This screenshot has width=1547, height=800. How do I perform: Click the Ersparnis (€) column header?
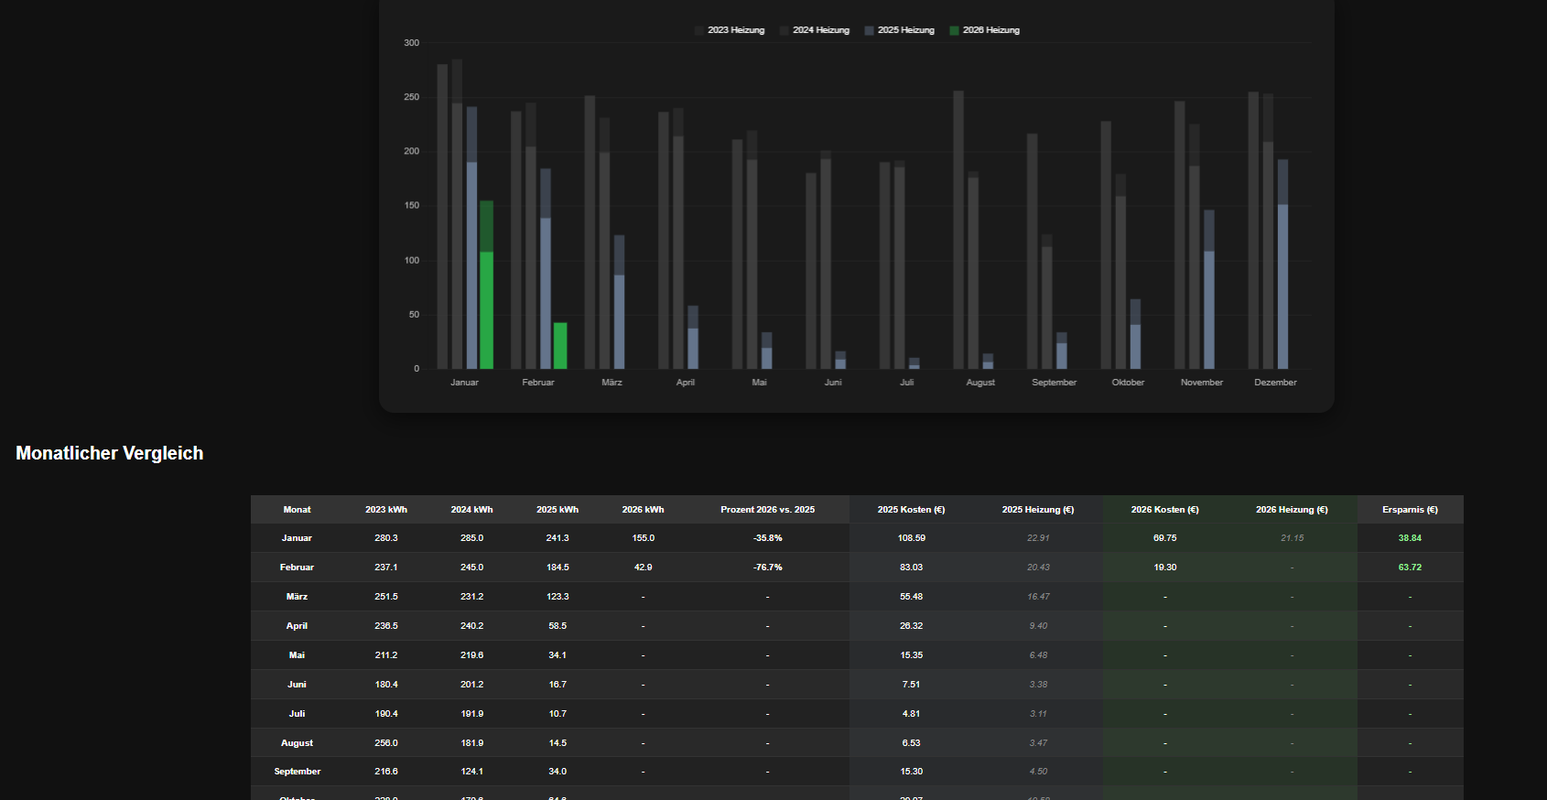click(1410, 510)
